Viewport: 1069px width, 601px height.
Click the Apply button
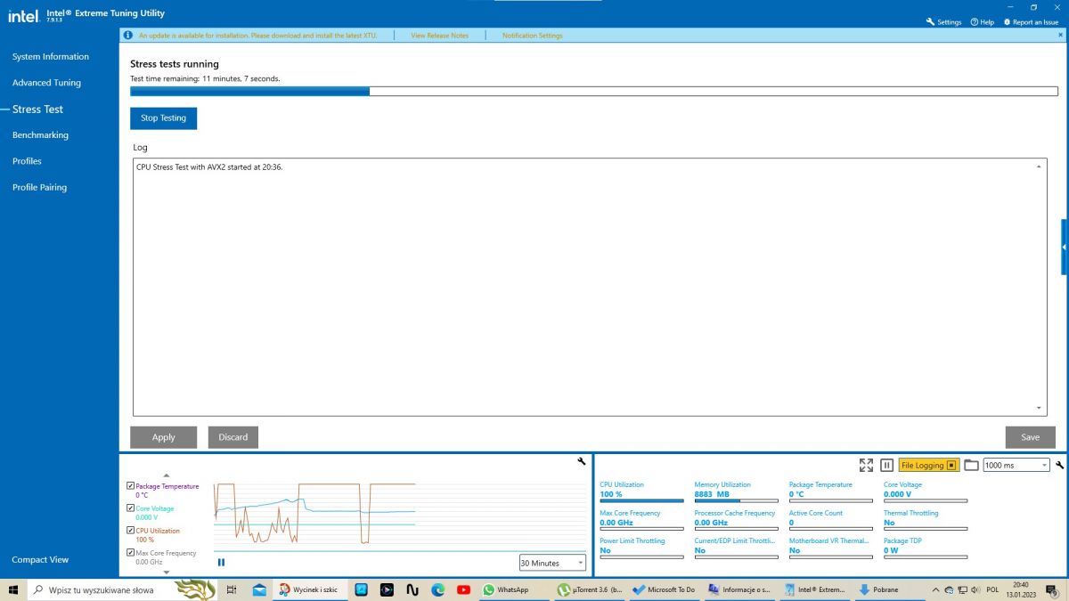(x=164, y=437)
